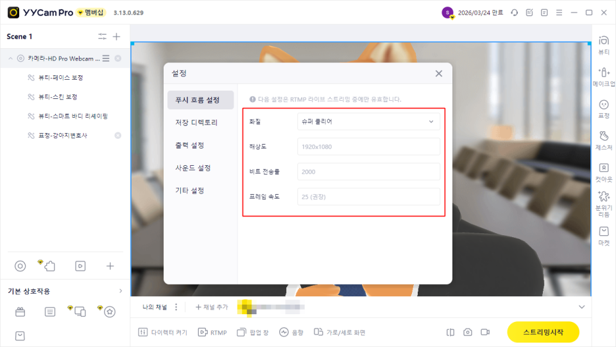Open the 제스처 gesture panel
This screenshot has width=616, height=347.
[604, 141]
